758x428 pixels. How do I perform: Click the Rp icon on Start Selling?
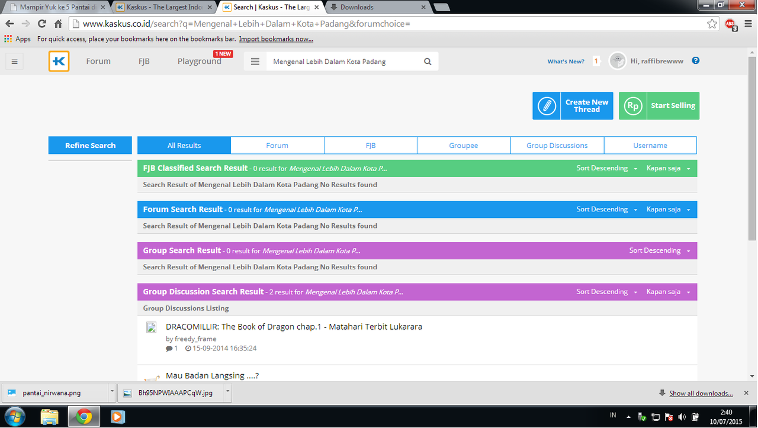(633, 106)
